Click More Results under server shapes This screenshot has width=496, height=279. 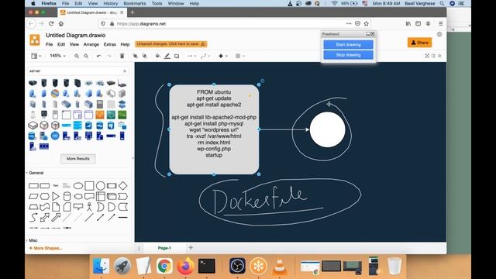tap(77, 159)
